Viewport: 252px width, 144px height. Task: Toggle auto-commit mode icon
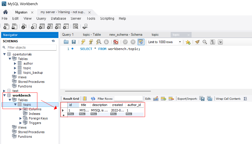tap(141, 42)
